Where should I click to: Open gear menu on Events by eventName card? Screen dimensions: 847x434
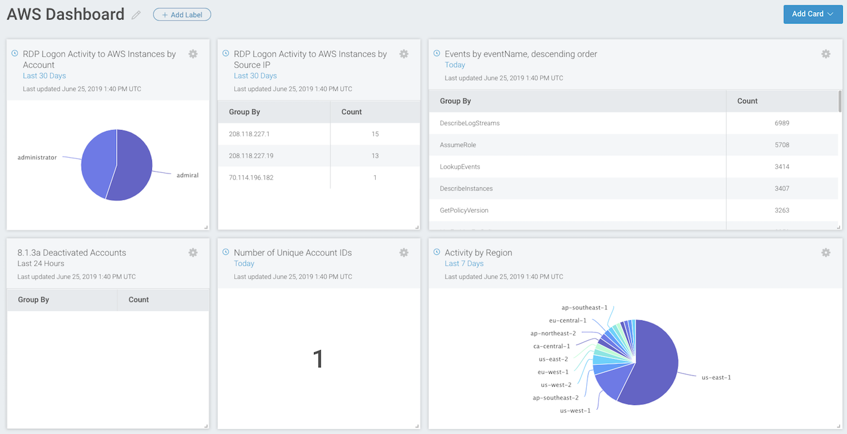click(825, 54)
